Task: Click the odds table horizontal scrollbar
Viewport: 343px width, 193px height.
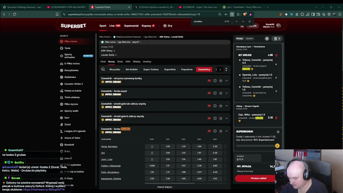Action: click(170, 183)
